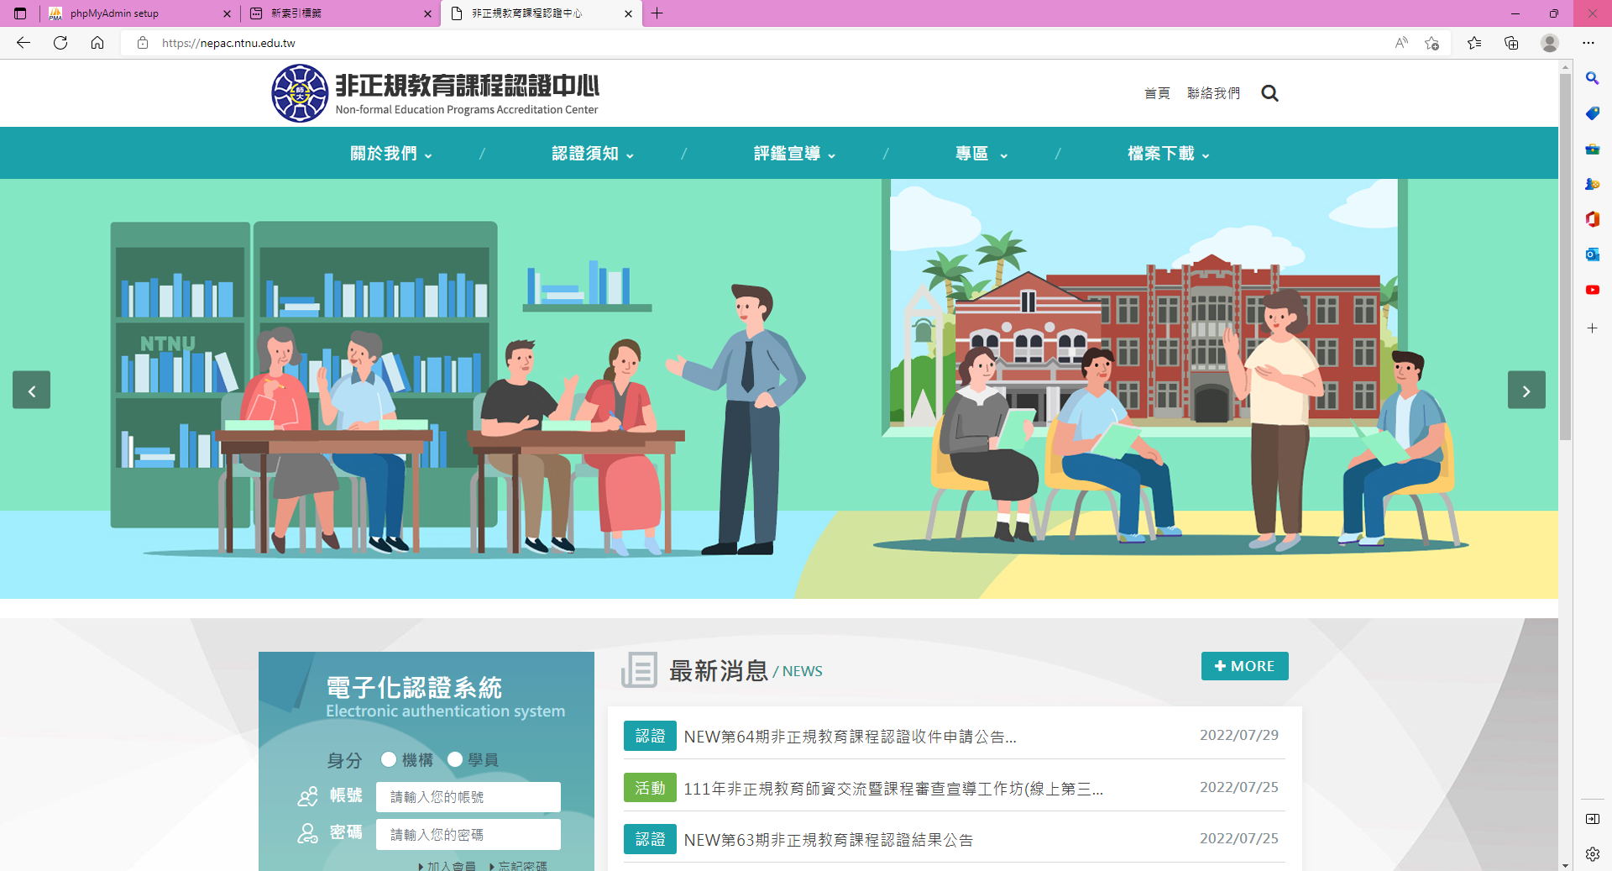This screenshot has width=1612, height=871.
Task: Open a new browser tab
Action: pyautogui.click(x=657, y=13)
